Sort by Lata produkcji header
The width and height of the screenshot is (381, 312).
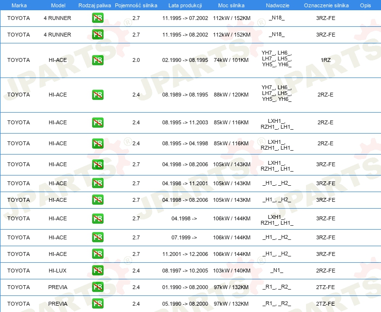point(185,5)
